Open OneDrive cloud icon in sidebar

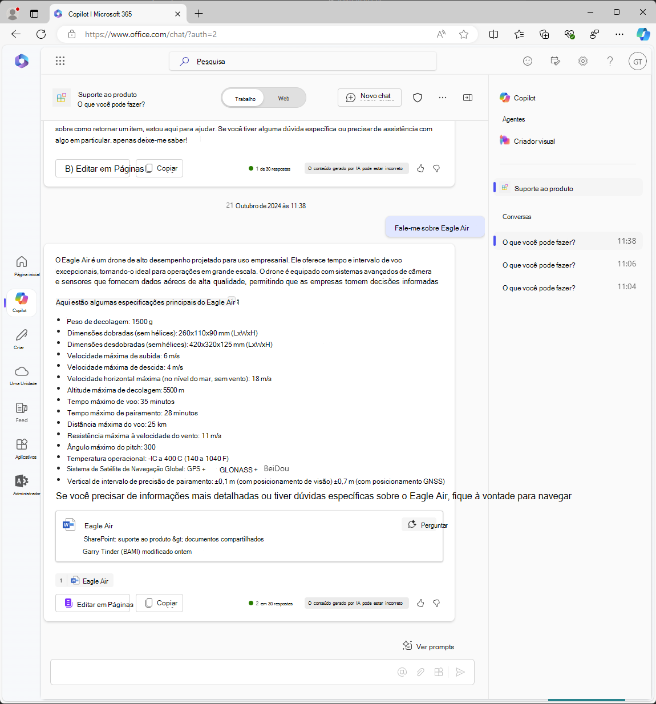tap(22, 375)
